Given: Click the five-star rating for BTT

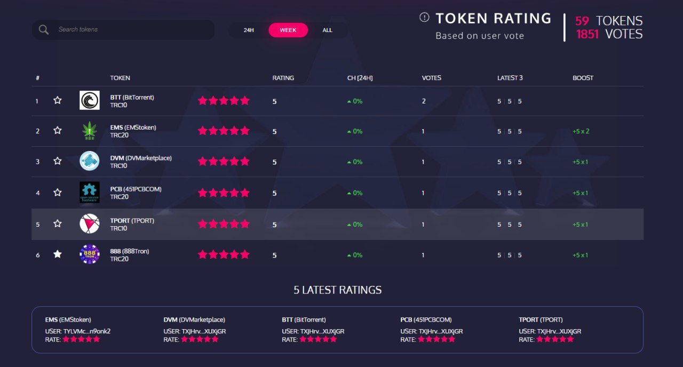Looking at the screenshot, I should pyautogui.click(x=224, y=100).
